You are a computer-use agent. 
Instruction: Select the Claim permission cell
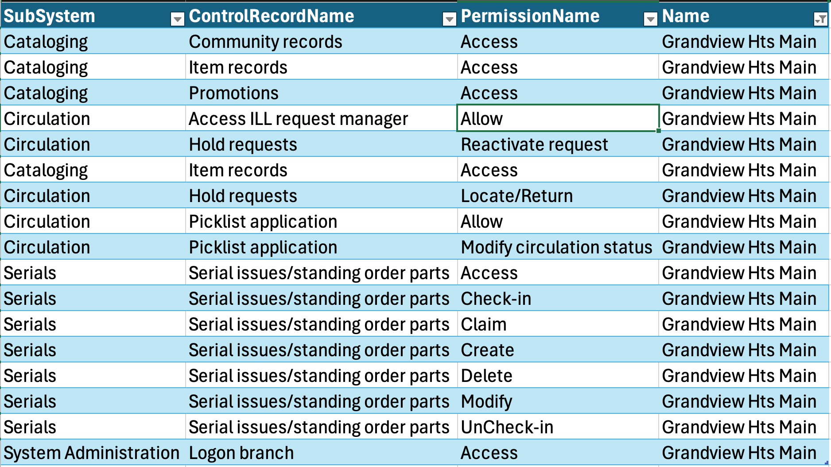[x=558, y=324]
